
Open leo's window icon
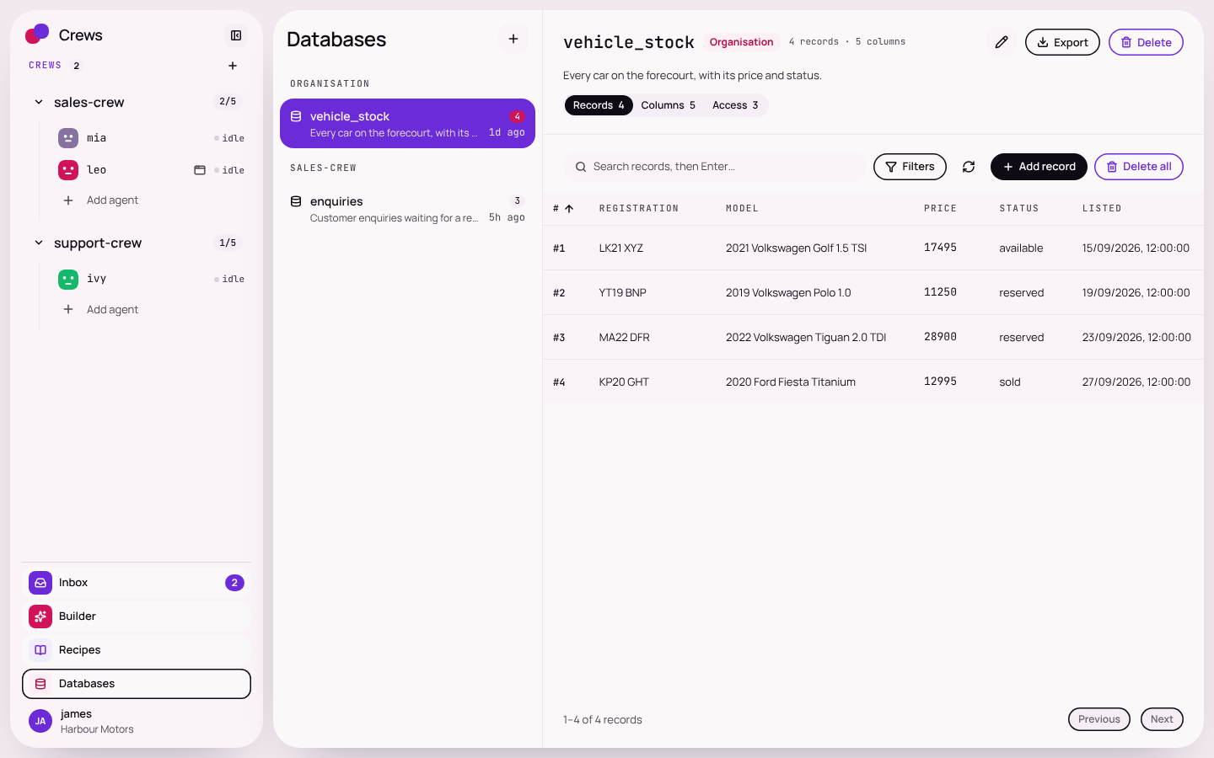[200, 170]
